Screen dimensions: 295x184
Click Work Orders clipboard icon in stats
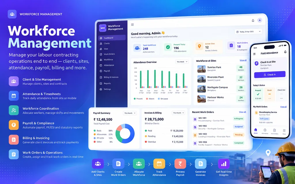(231, 45)
